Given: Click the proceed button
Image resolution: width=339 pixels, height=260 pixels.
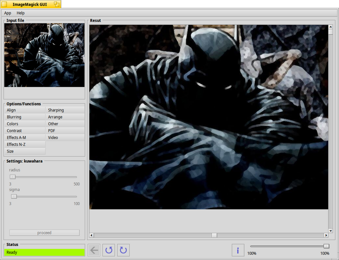Looking at the screenshot, I should (45, 233).
